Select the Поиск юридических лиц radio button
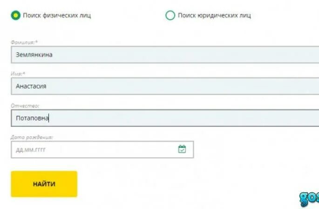 pos(170,15)
